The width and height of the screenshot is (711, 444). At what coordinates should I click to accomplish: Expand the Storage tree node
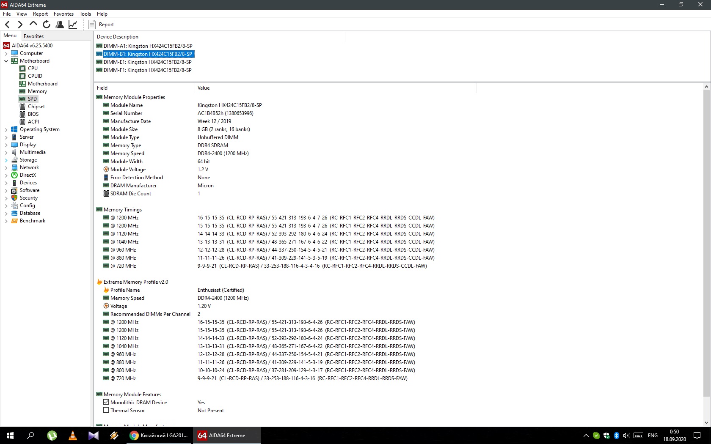point(6,160)
